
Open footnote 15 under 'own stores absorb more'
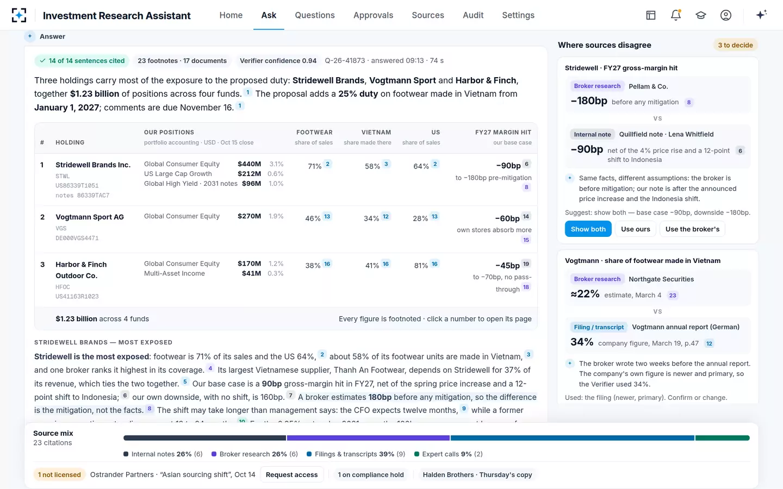coord(526,240)
